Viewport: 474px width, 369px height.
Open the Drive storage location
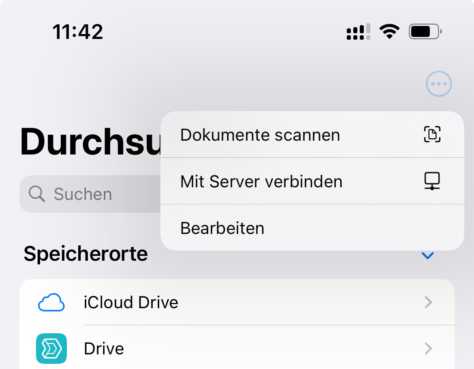(237, 348)
